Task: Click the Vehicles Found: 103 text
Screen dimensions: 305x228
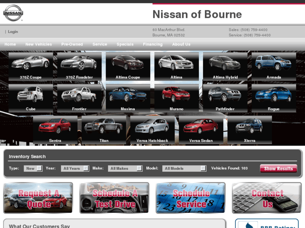Action: [229, 168]
